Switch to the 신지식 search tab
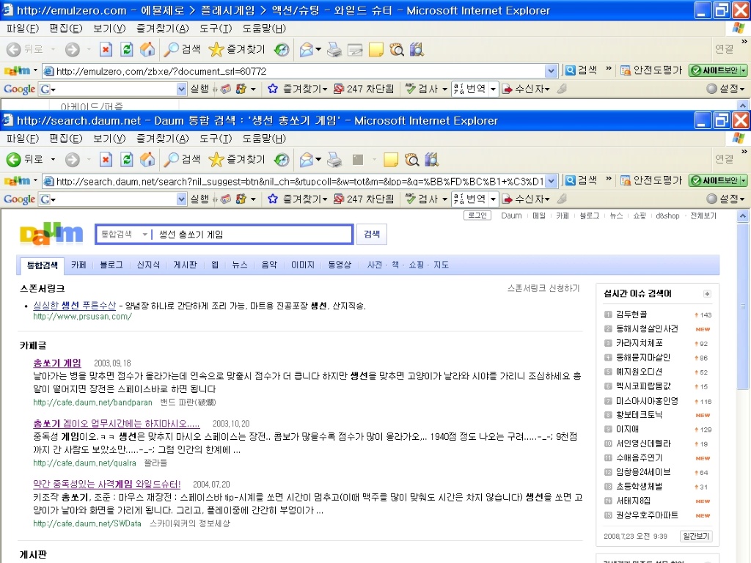The height and width of the screenshot is (563, 751). point(148,265)
